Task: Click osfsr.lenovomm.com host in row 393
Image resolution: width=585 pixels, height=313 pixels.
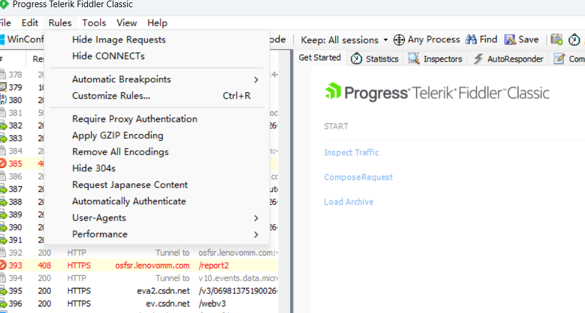Action: point(152,265)
